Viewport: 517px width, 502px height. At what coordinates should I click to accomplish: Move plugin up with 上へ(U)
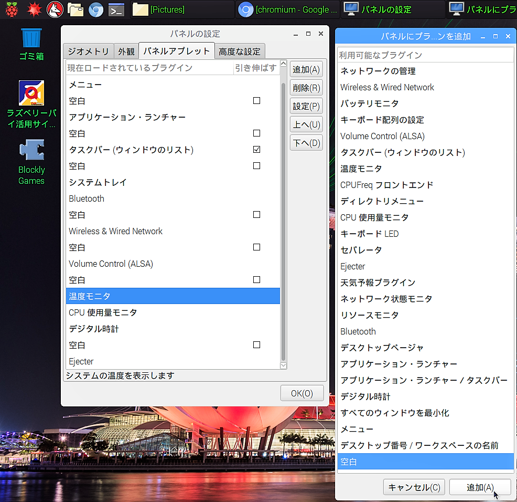pos(306,124)
